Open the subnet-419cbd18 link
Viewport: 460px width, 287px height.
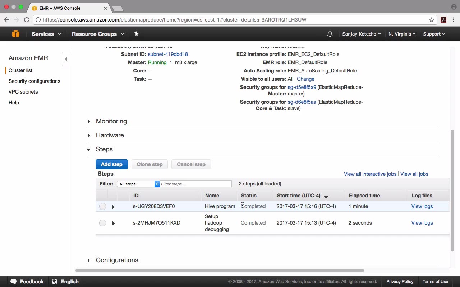coord(168,54)
